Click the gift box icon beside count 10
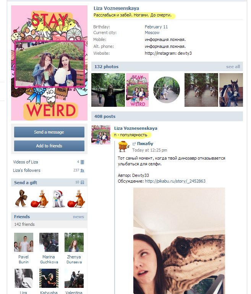This screenshot has height=294, width=251. tap(82, 182)
